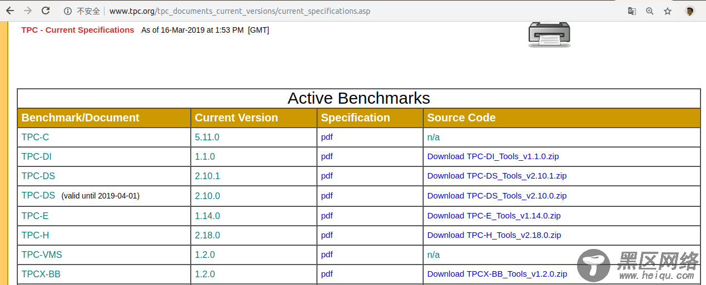Open the pdf specification for TPC-E

click(327, 216)
